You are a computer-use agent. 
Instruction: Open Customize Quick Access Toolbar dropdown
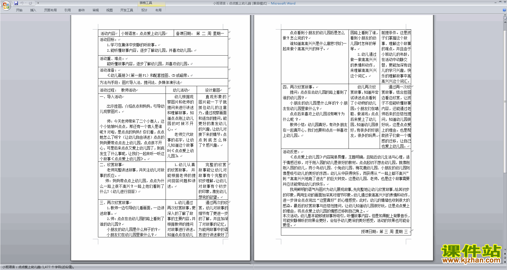pos(38,3)
